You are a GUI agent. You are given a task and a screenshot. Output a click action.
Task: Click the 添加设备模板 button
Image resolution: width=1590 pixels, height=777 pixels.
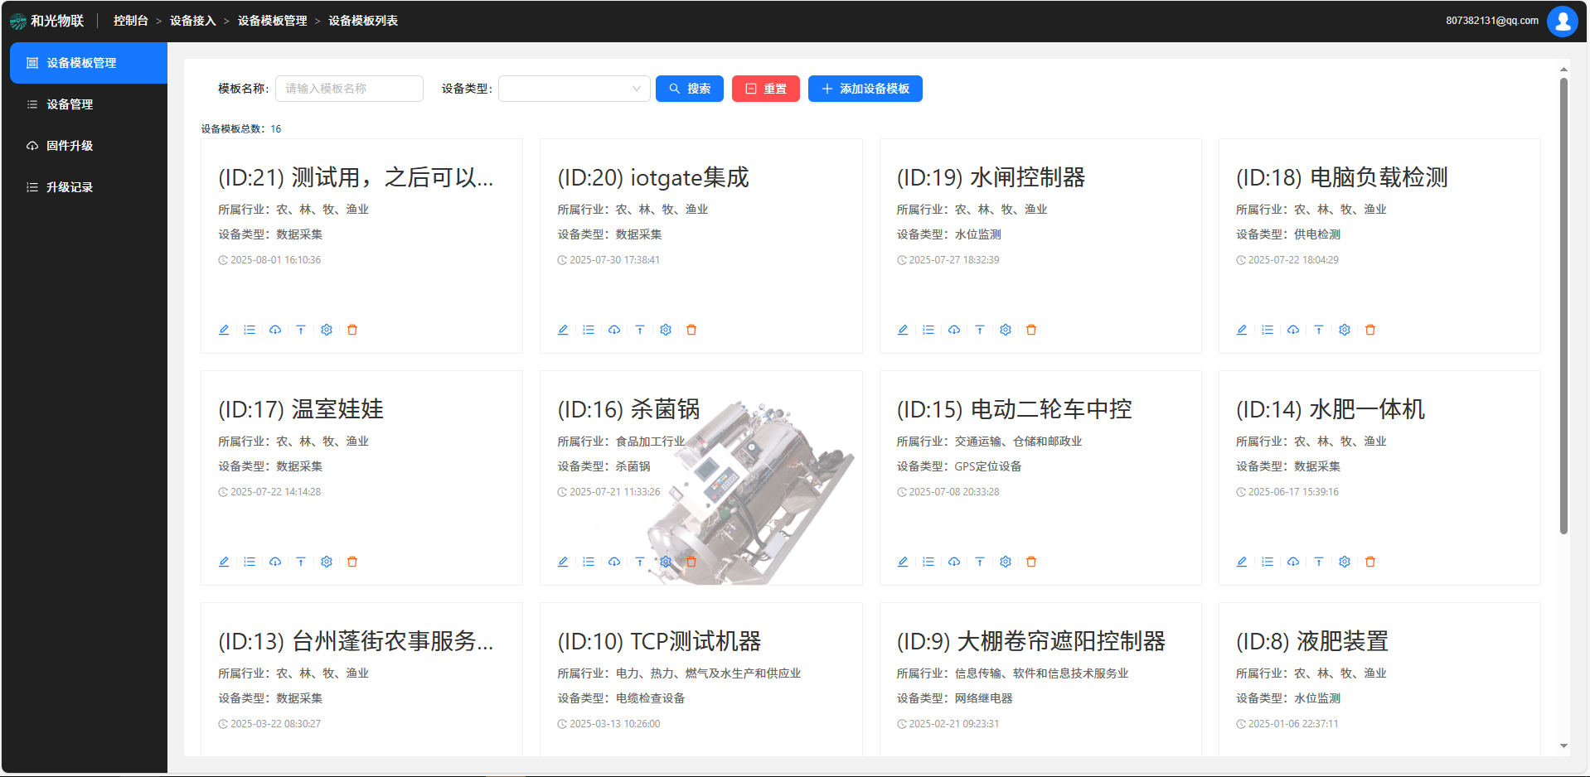(x=865, y=89)
